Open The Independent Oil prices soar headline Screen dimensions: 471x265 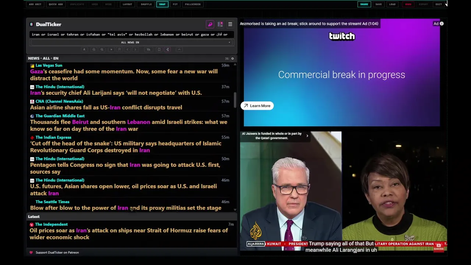click(129, 234)
